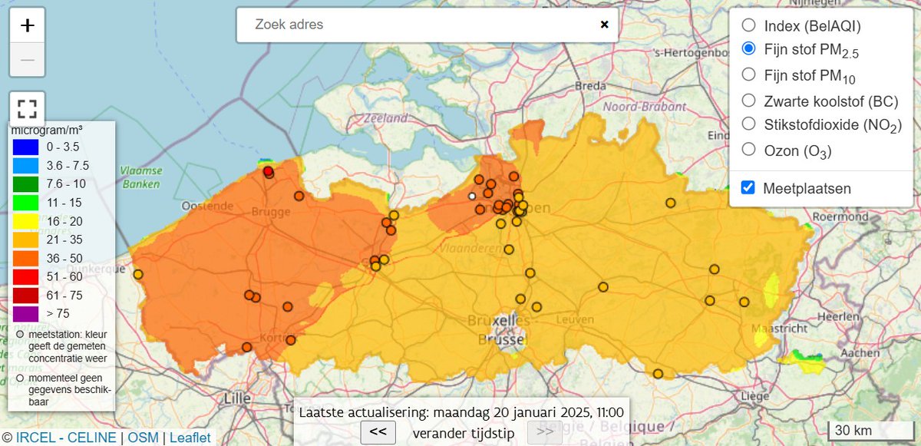Click the 36 - 50 orange swatch
The width and height of the screenshot is (921, 446).
(25, 258)
